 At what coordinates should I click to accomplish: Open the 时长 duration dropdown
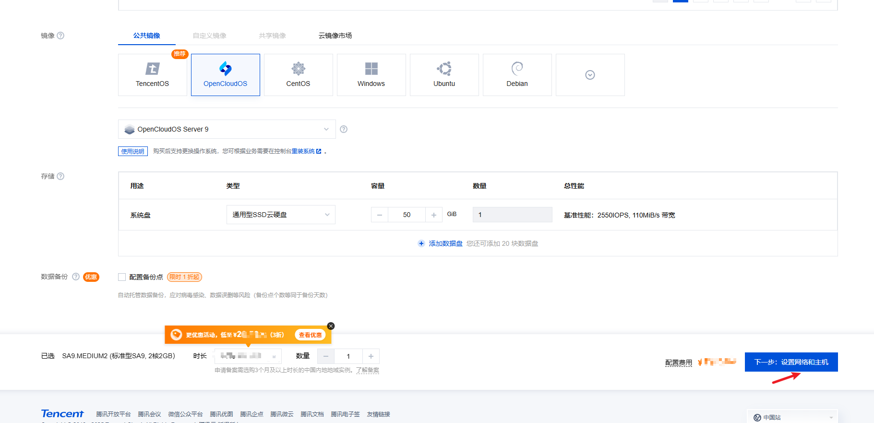(x=248, y=356)
